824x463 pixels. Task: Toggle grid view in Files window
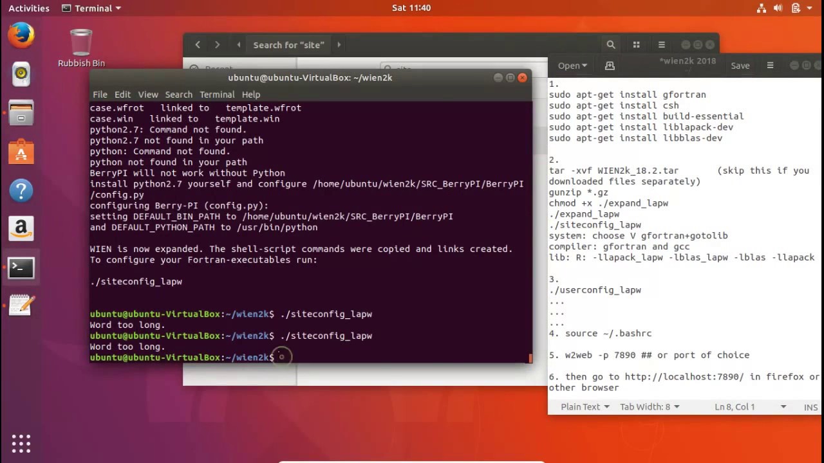click(x=636, y=45)
